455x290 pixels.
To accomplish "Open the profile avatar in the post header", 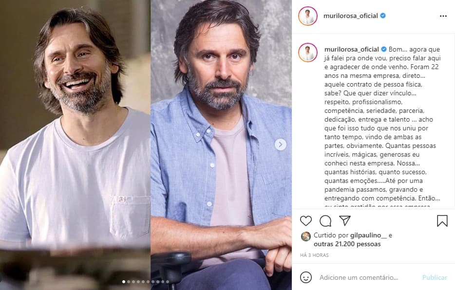I will coord(308,16).
